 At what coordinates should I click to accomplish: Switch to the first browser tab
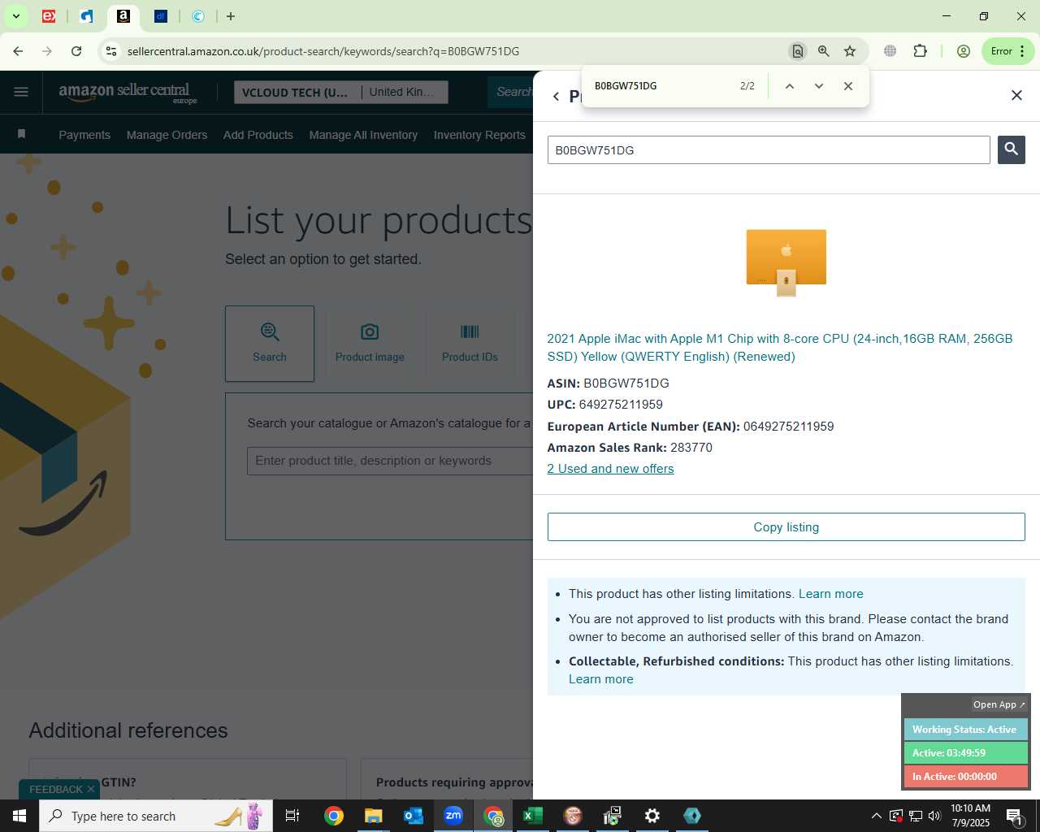pyautogui.click(x=49, y=16)
